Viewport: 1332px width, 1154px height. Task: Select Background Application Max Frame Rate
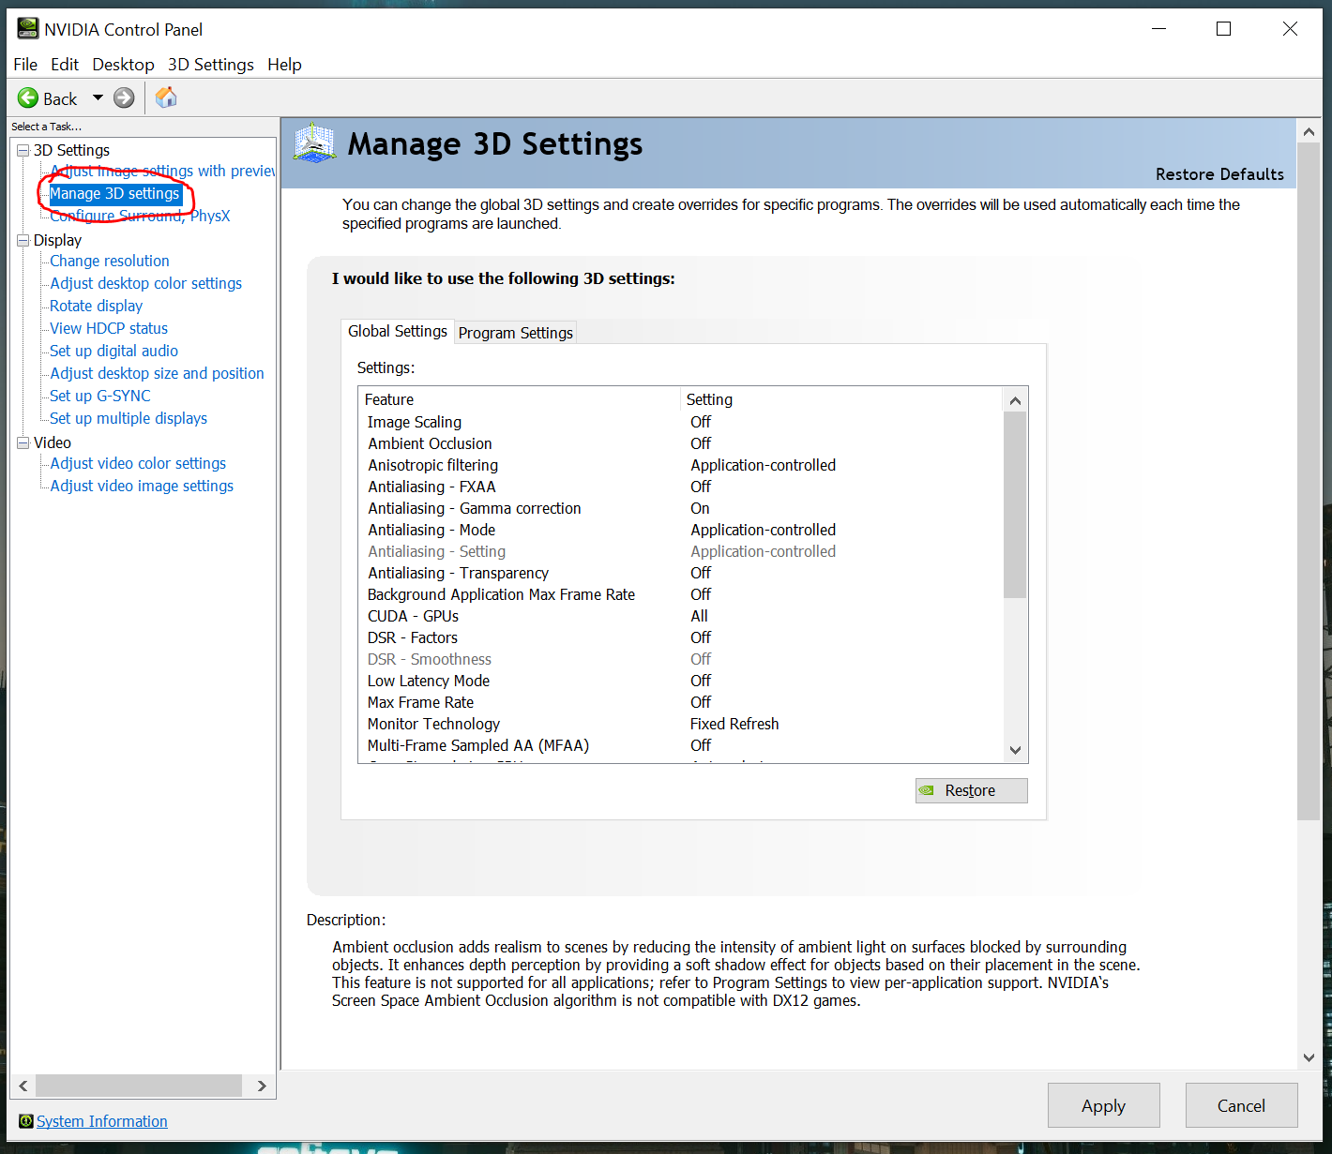(x=681, y=594)
